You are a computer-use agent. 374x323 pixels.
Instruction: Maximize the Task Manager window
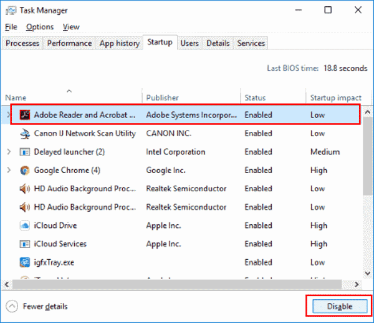click(328, 10)
